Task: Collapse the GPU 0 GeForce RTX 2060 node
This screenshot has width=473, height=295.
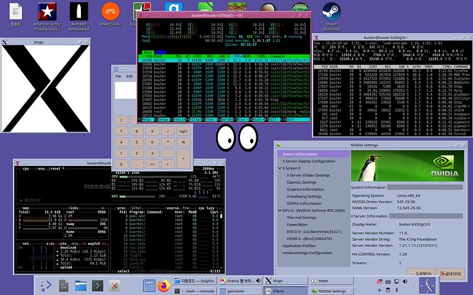Action: [280, 211]
